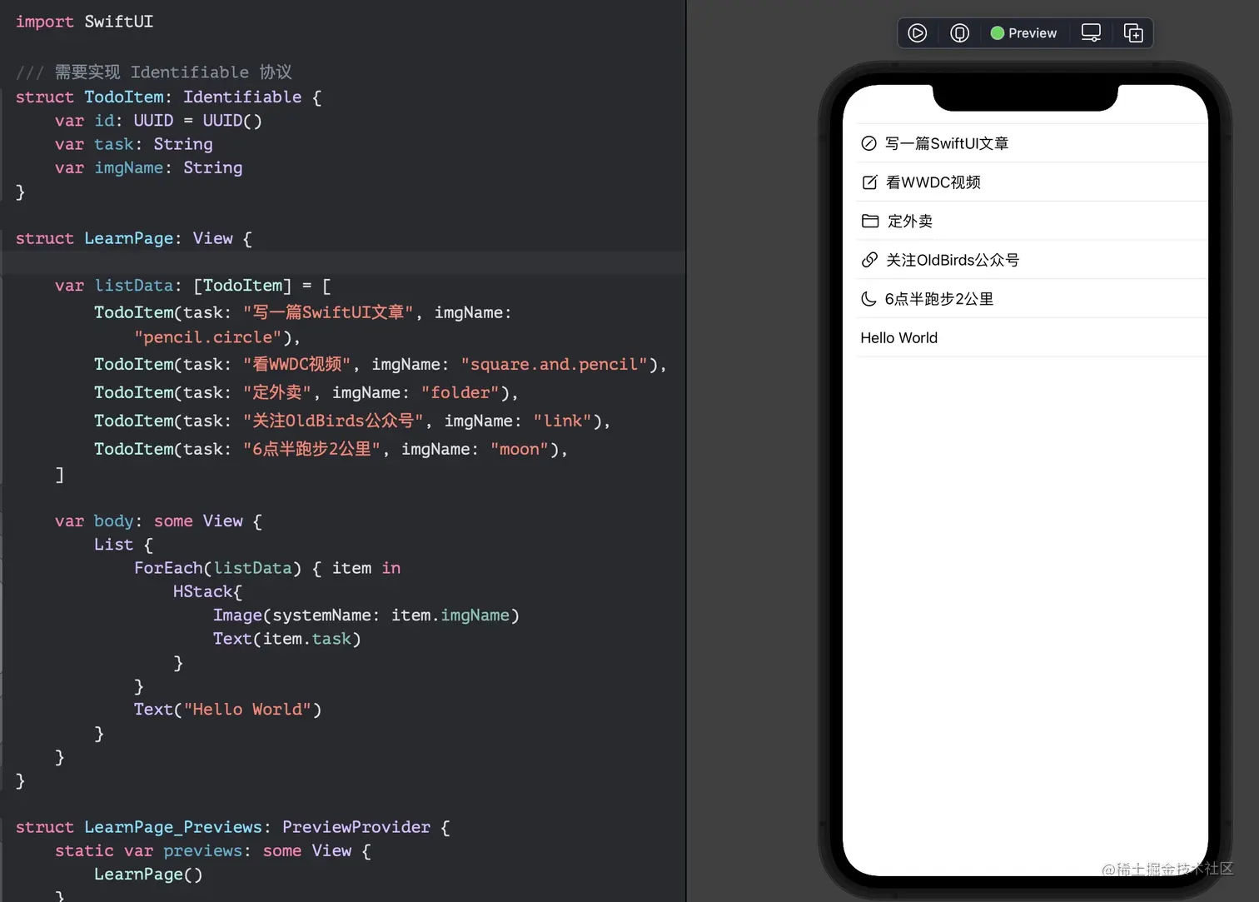The height and width of the screenshot is (902, 1259).
Task: Select the 6点半跑步2公里 list row
Action: coord(1026,299)
